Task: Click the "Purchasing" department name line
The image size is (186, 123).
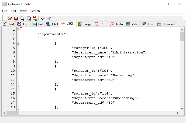Action: pyautogui.click(x=105, y=98)
